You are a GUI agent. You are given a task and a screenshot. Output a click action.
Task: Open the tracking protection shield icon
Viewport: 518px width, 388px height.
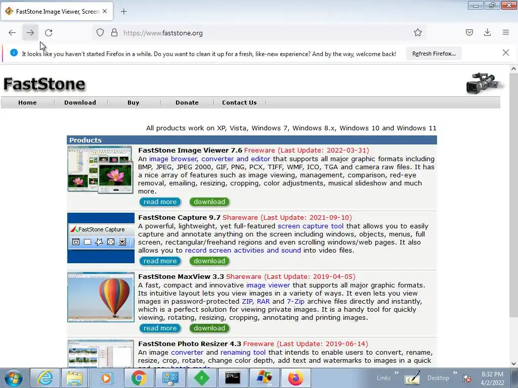point(100,33)
